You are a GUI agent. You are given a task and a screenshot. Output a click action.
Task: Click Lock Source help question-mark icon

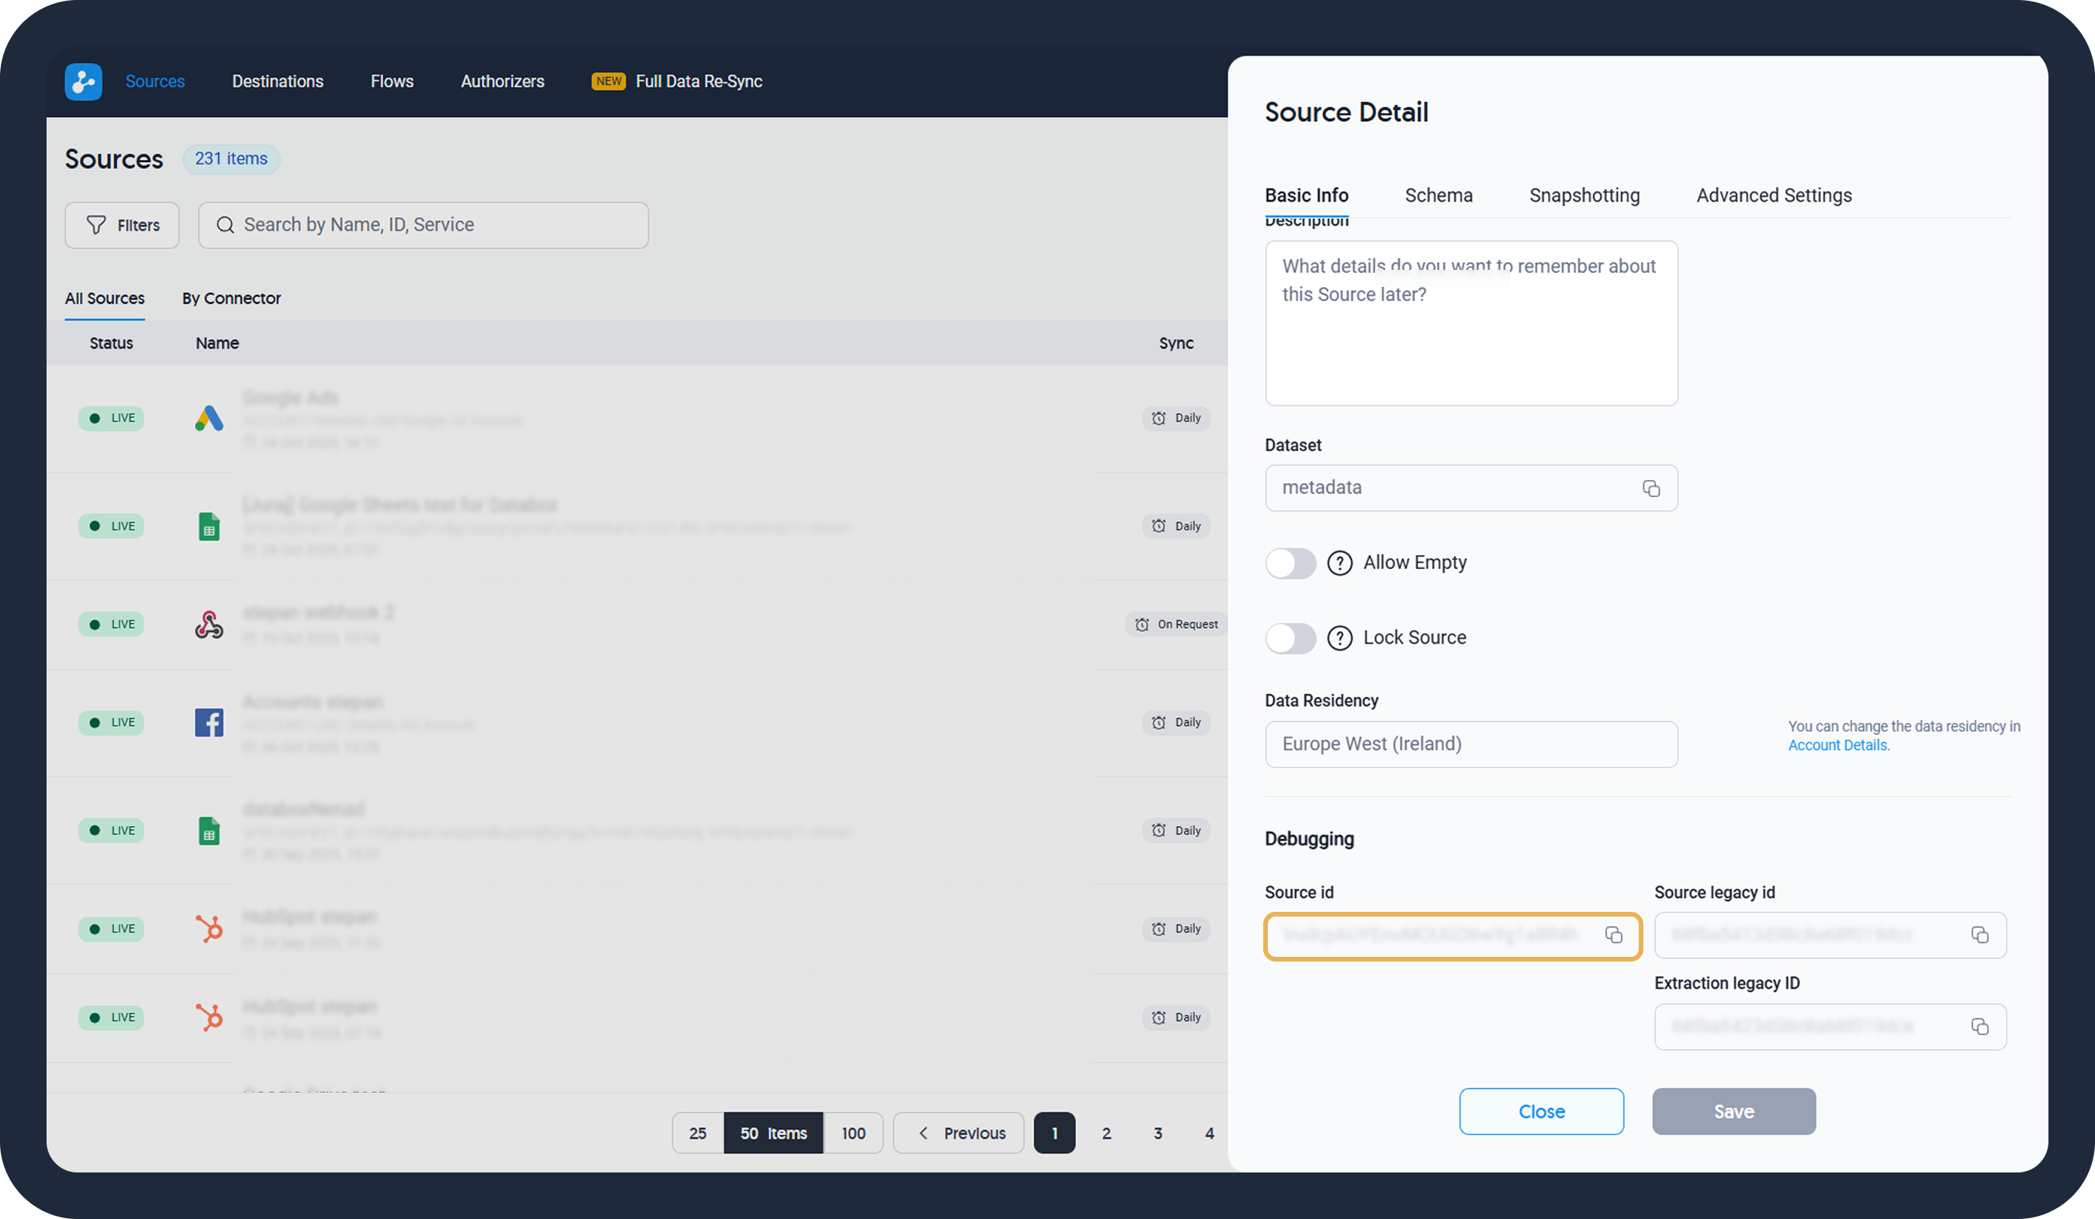[x=1339, y=637]
